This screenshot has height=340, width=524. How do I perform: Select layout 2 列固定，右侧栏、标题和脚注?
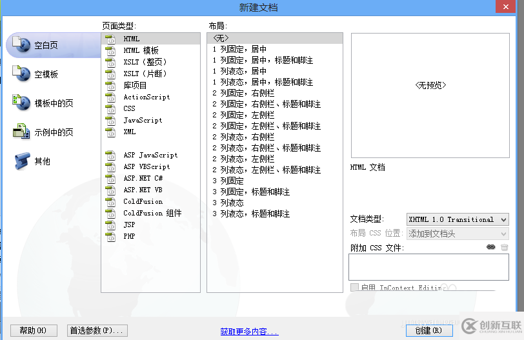275,104
